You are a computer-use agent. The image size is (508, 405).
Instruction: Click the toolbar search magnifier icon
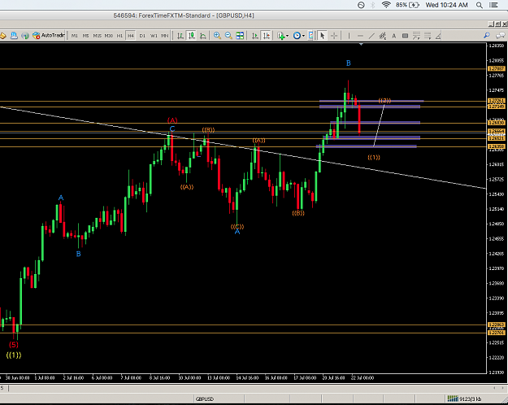point(487,35)
